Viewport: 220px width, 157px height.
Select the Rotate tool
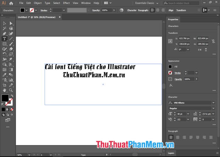coord(4,54)
